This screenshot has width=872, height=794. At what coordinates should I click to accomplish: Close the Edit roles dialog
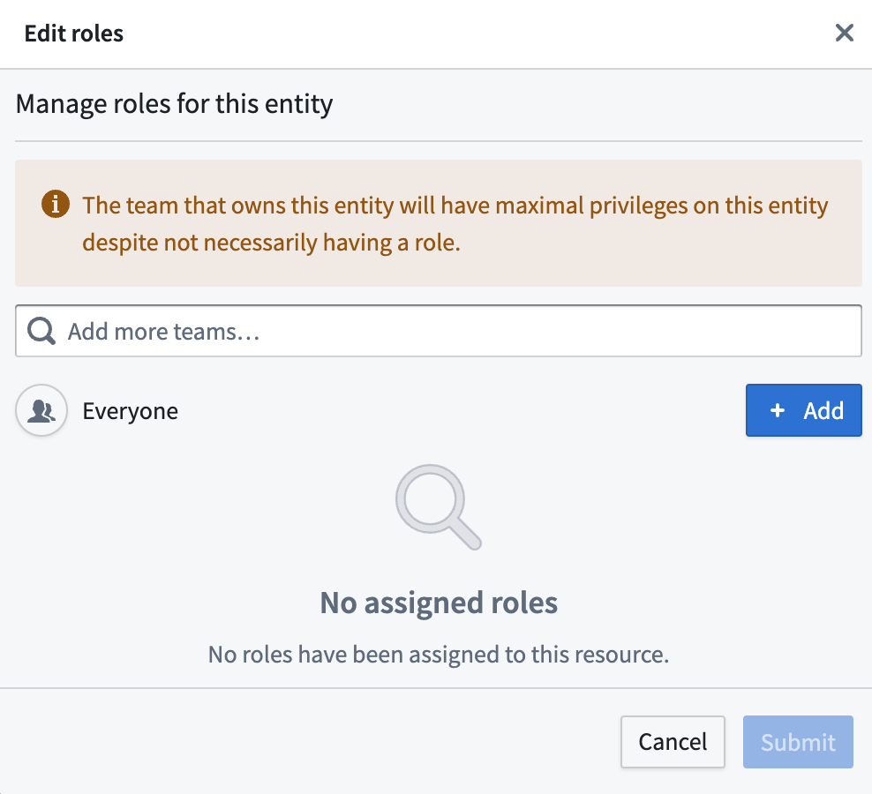[x=844, y=33]
